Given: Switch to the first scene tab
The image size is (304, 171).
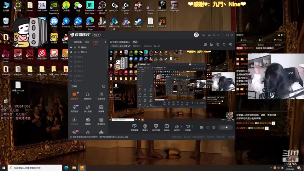Looking at the screenshot, I should coord(78,42).
